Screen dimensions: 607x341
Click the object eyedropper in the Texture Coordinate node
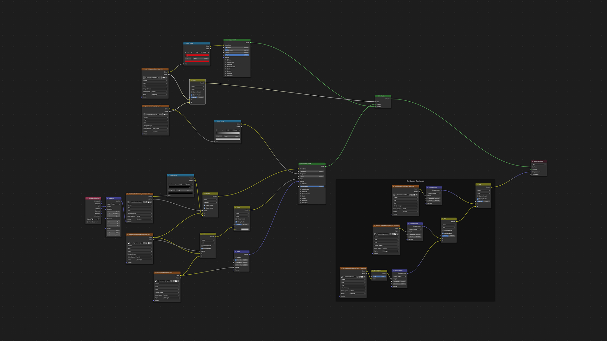click(98, 219)
